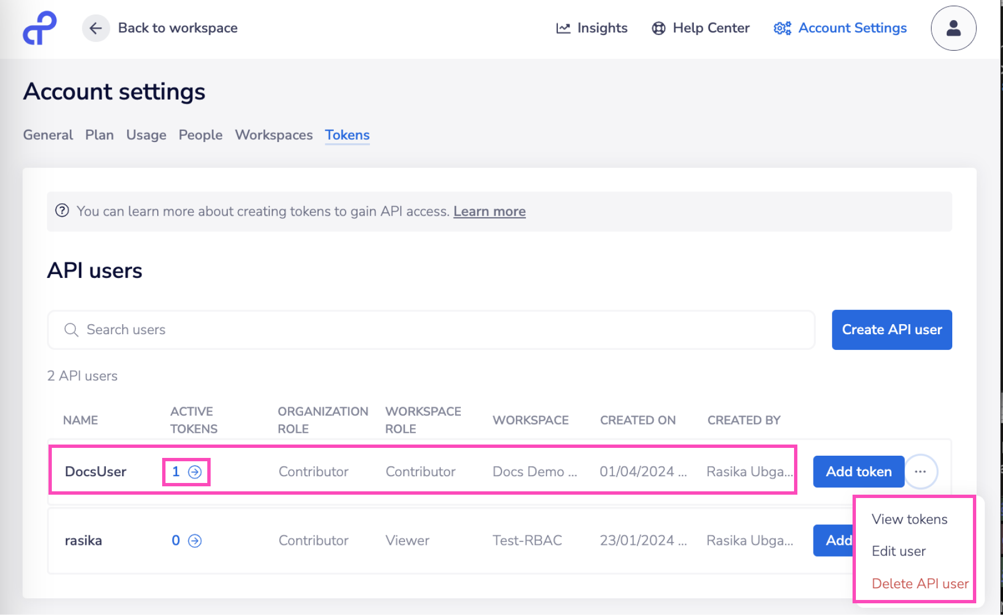
Task: Open the Workspaces tab
Action: (274, 135)
